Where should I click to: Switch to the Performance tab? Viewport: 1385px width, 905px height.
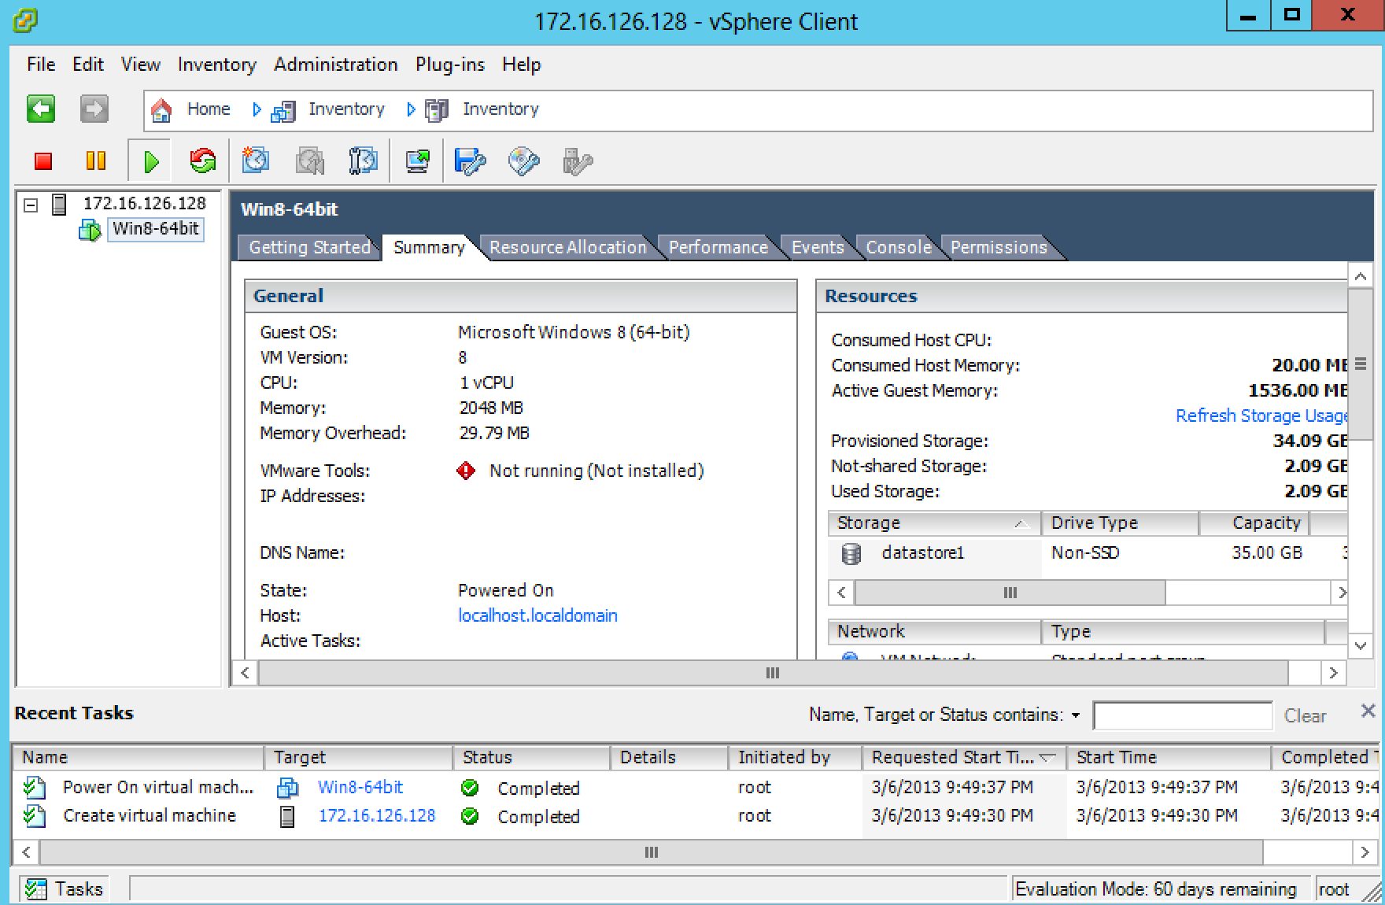[x=718, y=247]
